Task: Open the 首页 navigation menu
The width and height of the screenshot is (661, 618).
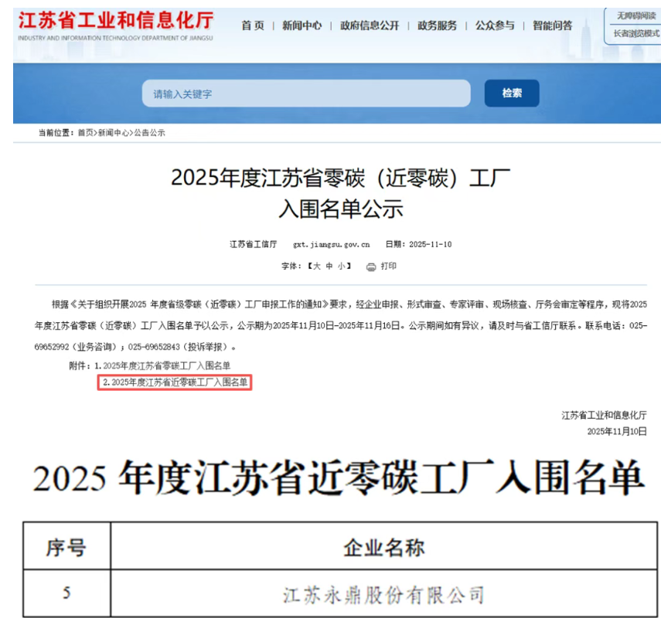Action: (252, 25)
